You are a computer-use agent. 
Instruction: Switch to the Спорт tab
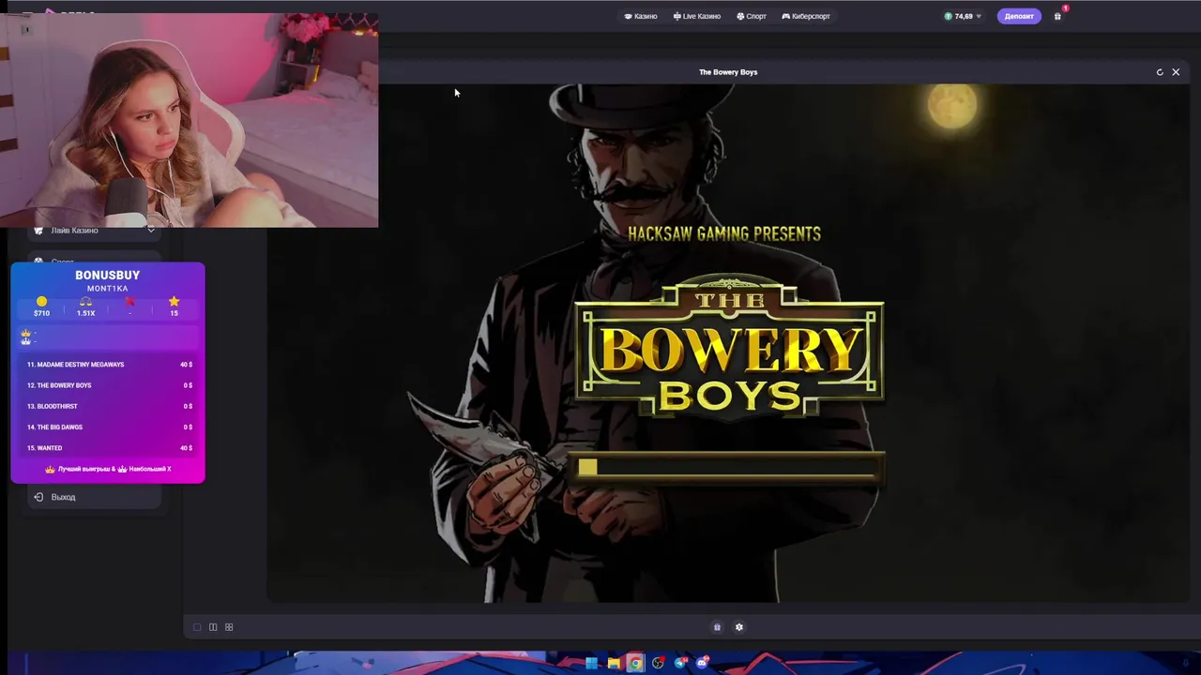click(x=752, y=16)
